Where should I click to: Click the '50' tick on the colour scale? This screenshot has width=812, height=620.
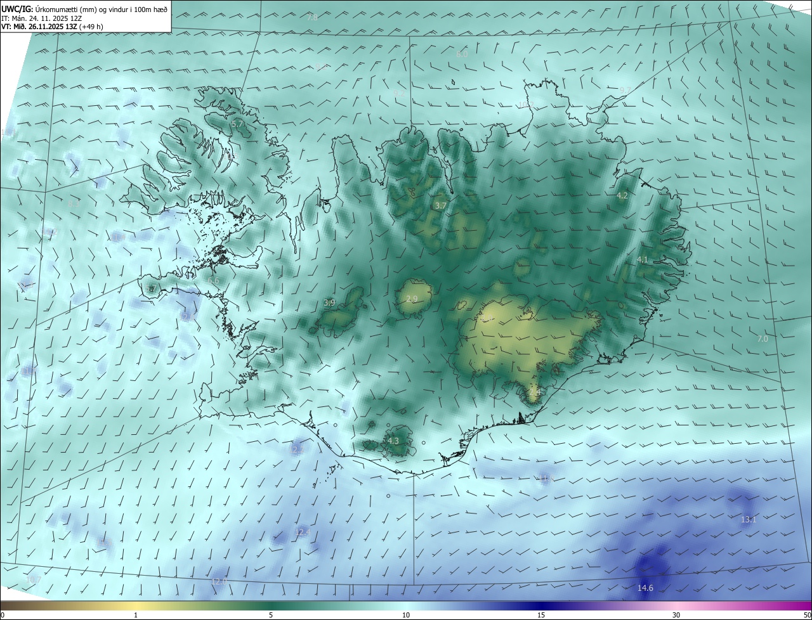807,616
